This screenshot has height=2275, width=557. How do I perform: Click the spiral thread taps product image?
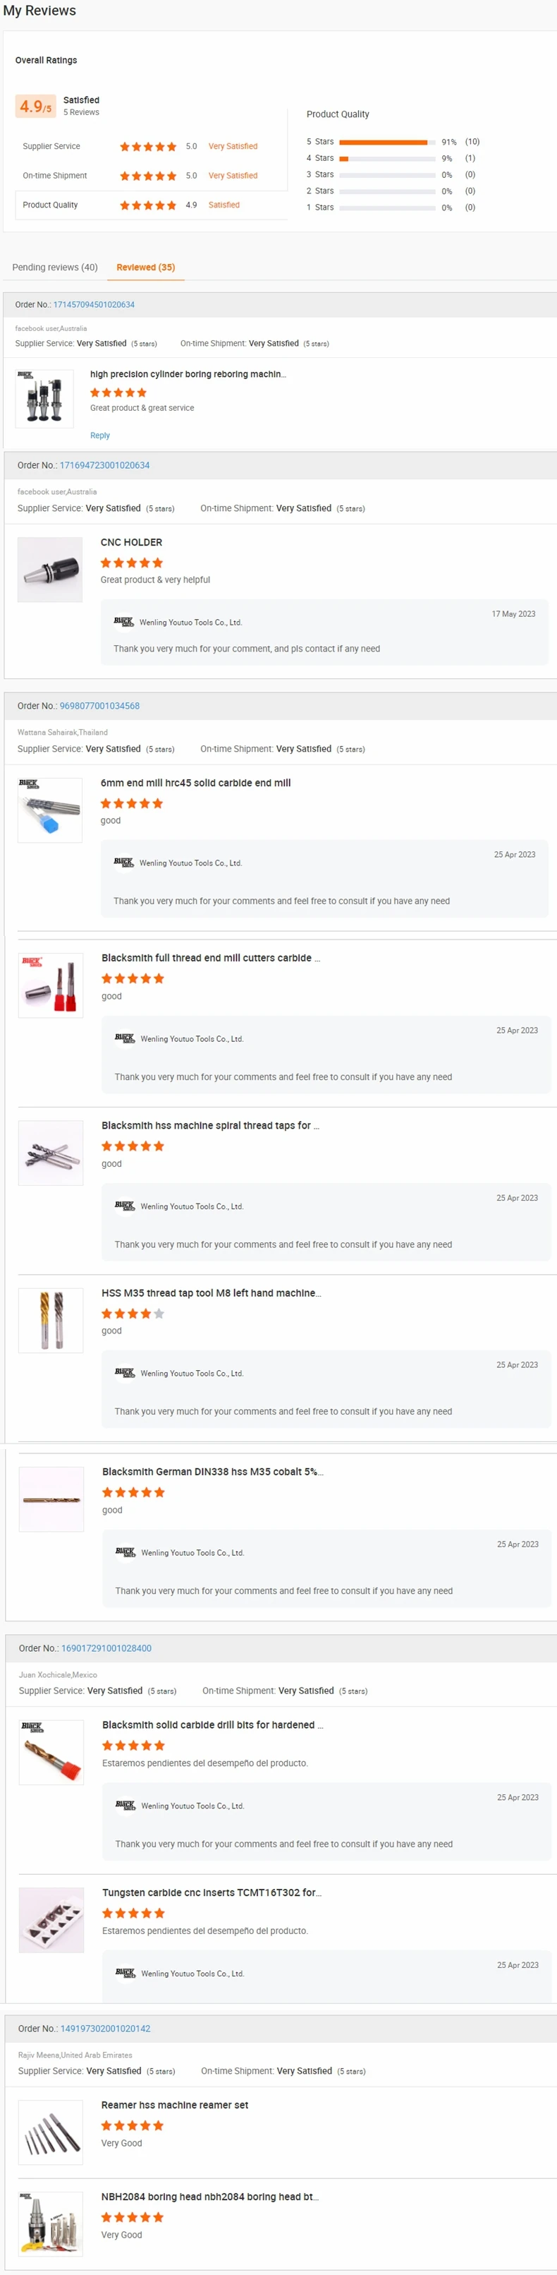[x=51, y=1153]
